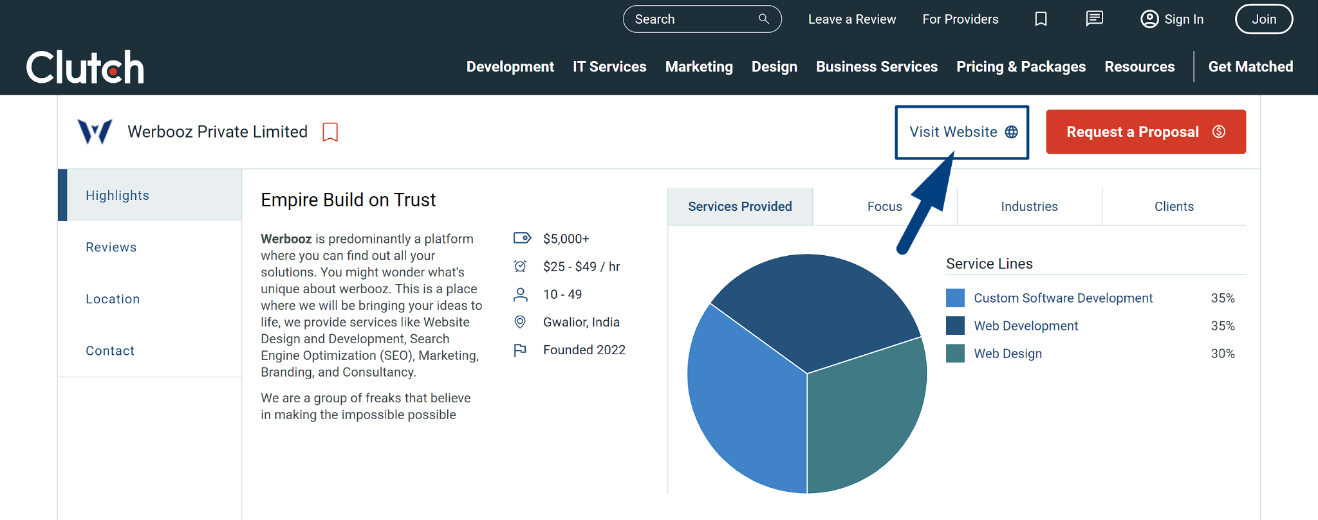Image resolution: width=1318 pixels, height=520 pixels.
Task: Select Highlights in side navigation
Action: click(x=150, y=195)
